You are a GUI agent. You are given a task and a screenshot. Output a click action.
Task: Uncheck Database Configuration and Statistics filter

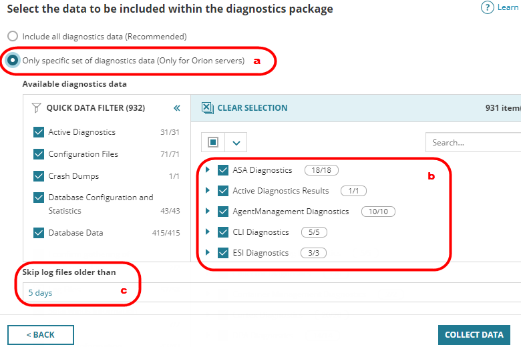[39, 198]
